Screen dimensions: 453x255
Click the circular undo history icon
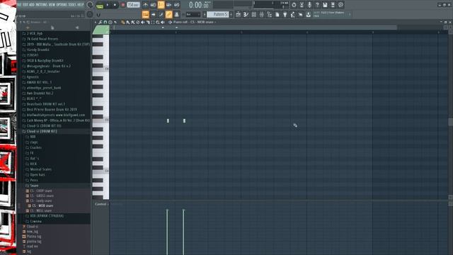coord(294,5)
